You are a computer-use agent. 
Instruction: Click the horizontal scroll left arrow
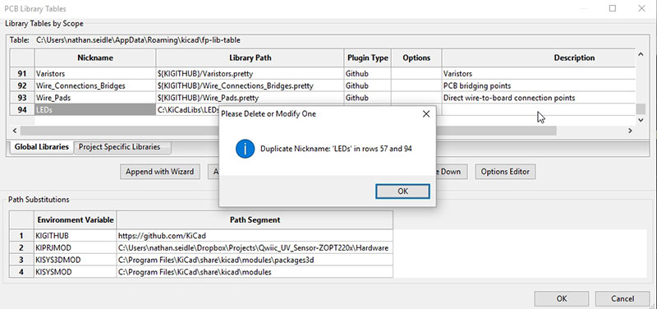click(x=15, y=131)
